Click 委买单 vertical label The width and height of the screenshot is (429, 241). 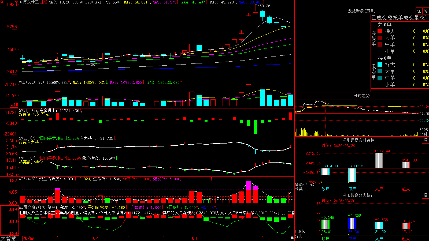click(374, 38)
